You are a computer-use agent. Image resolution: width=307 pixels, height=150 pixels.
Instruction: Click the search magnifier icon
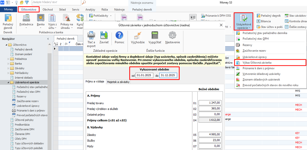point(84,3)
